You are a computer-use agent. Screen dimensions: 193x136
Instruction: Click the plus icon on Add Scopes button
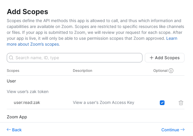coord(152,58)
